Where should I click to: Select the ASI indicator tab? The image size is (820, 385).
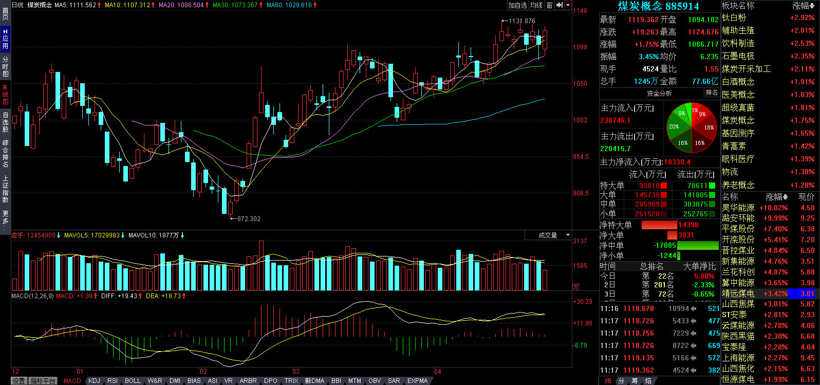pos(212,381)
